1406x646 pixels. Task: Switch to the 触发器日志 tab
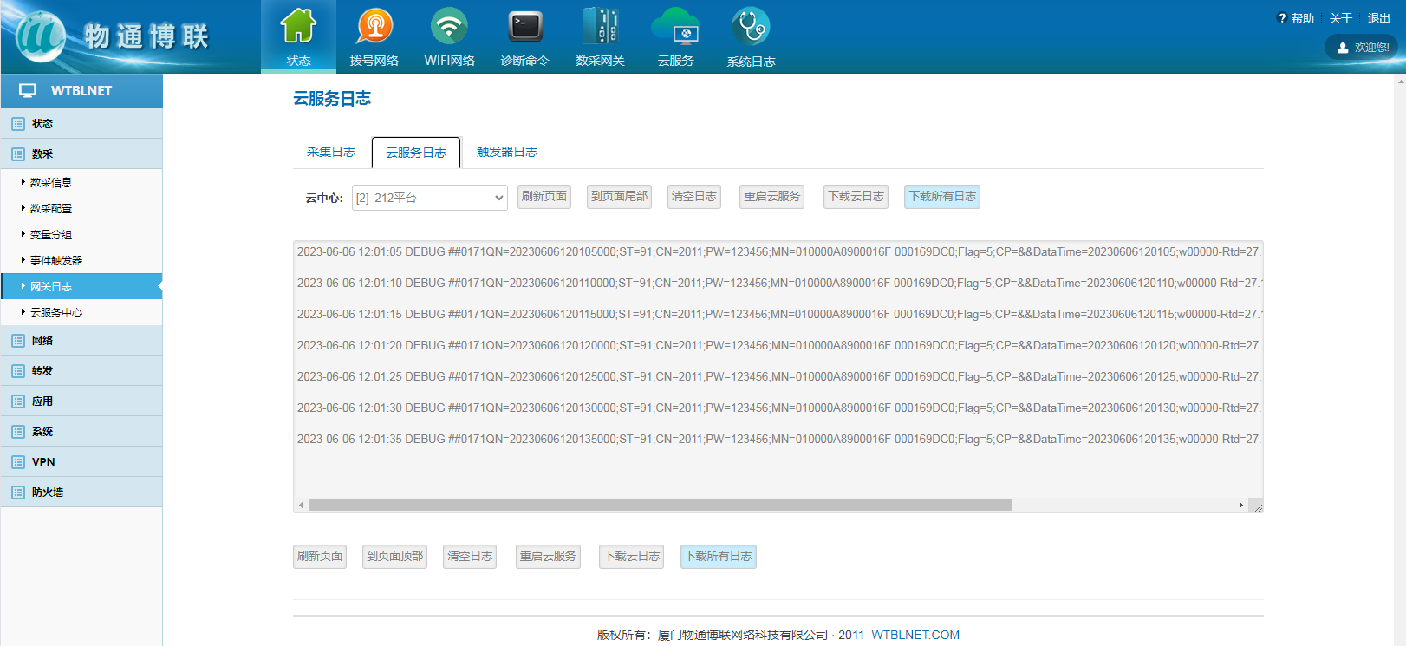click(x=507, y=153)
